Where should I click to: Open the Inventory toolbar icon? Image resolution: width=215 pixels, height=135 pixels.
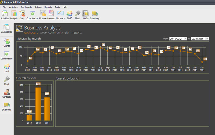pyautogui.click(x=94, y=15)
